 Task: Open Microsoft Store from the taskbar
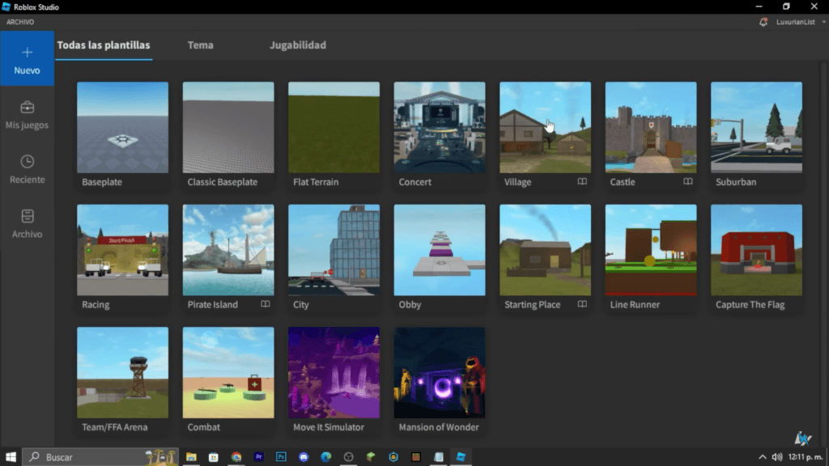214,457
